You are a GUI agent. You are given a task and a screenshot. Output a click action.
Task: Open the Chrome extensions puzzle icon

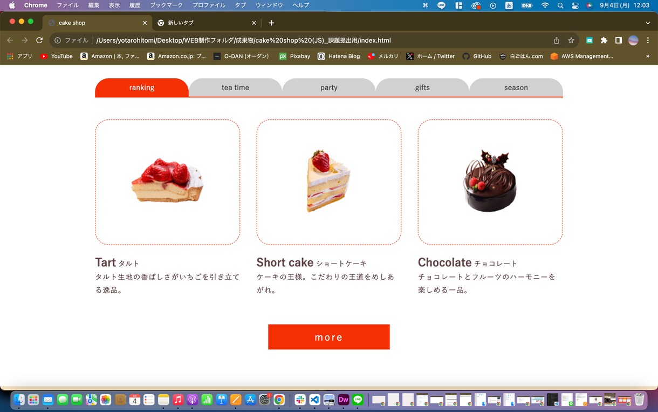click(604, 40)
